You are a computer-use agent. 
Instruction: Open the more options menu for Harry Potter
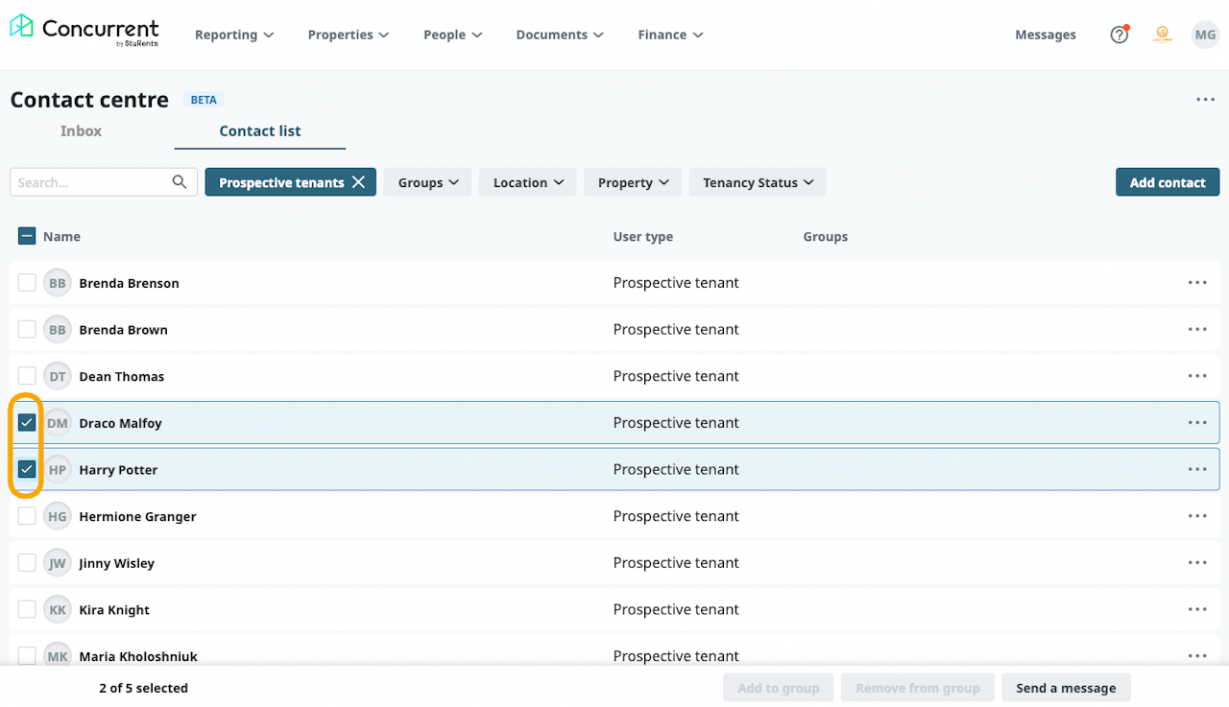click(1196, 470)
